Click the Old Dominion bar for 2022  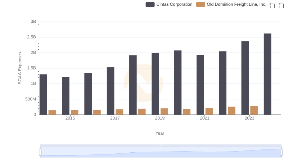click(x=231, y=111)
